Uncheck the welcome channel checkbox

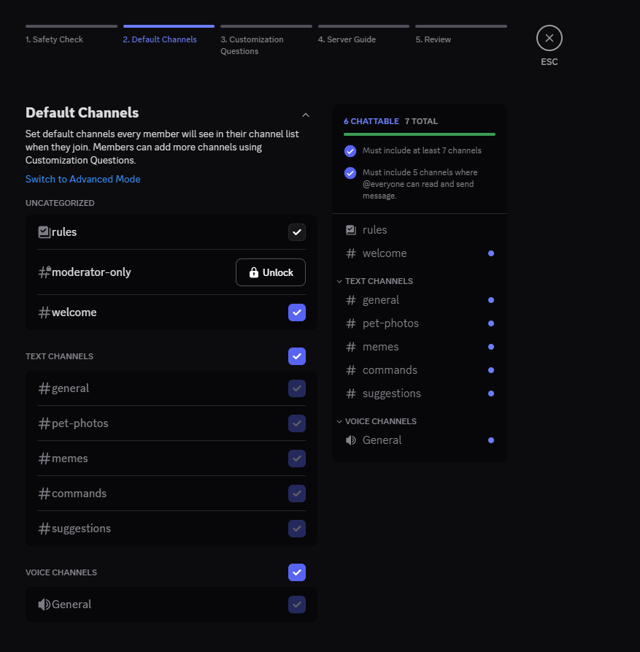(x=296, y=312)
